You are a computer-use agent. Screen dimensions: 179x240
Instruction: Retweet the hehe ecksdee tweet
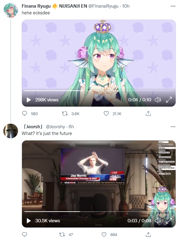[x=65, y=114]
